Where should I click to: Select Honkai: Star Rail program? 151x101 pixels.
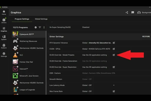click(29, 62)
